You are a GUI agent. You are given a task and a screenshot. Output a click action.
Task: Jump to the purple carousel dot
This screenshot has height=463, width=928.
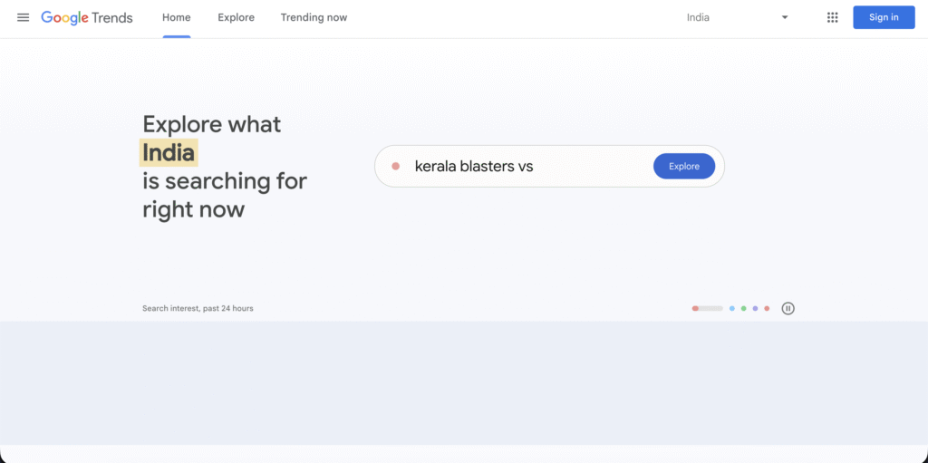(755, 308)
